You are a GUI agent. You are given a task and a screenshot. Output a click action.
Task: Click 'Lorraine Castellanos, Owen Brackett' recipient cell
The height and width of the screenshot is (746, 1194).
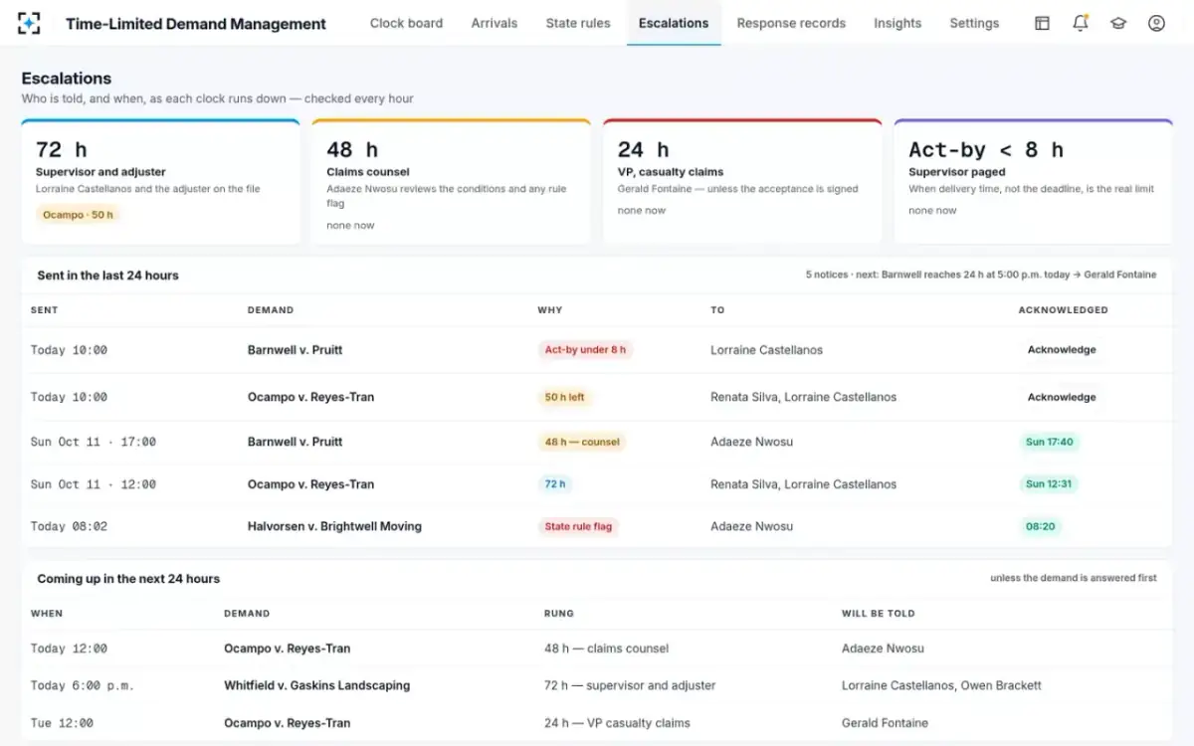click(941, 685)
